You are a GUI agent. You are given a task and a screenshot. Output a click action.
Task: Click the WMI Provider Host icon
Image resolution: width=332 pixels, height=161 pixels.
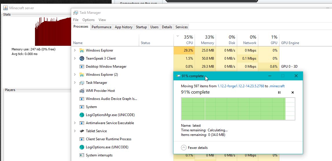click(82, 91)
